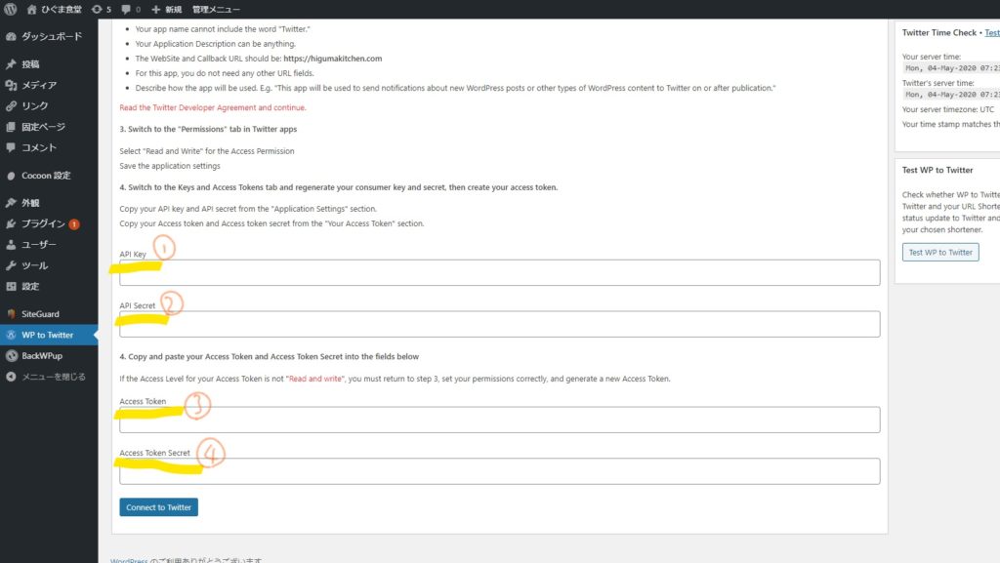Click the ダッシュボード icon in sidebar
Screen dimensions: 1000x563
11,36
